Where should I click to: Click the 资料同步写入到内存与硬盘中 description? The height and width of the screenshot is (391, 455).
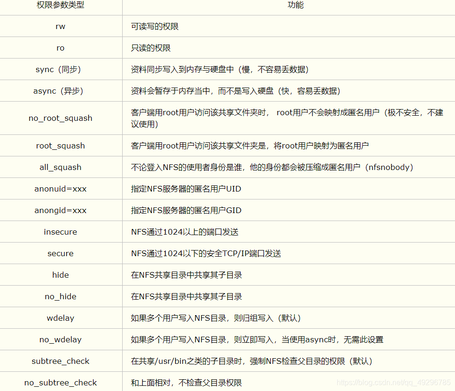220,69
